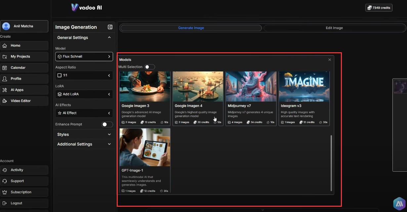
Task: Choose the Midjourney v7 model card
Action: (x=251, y=99)
